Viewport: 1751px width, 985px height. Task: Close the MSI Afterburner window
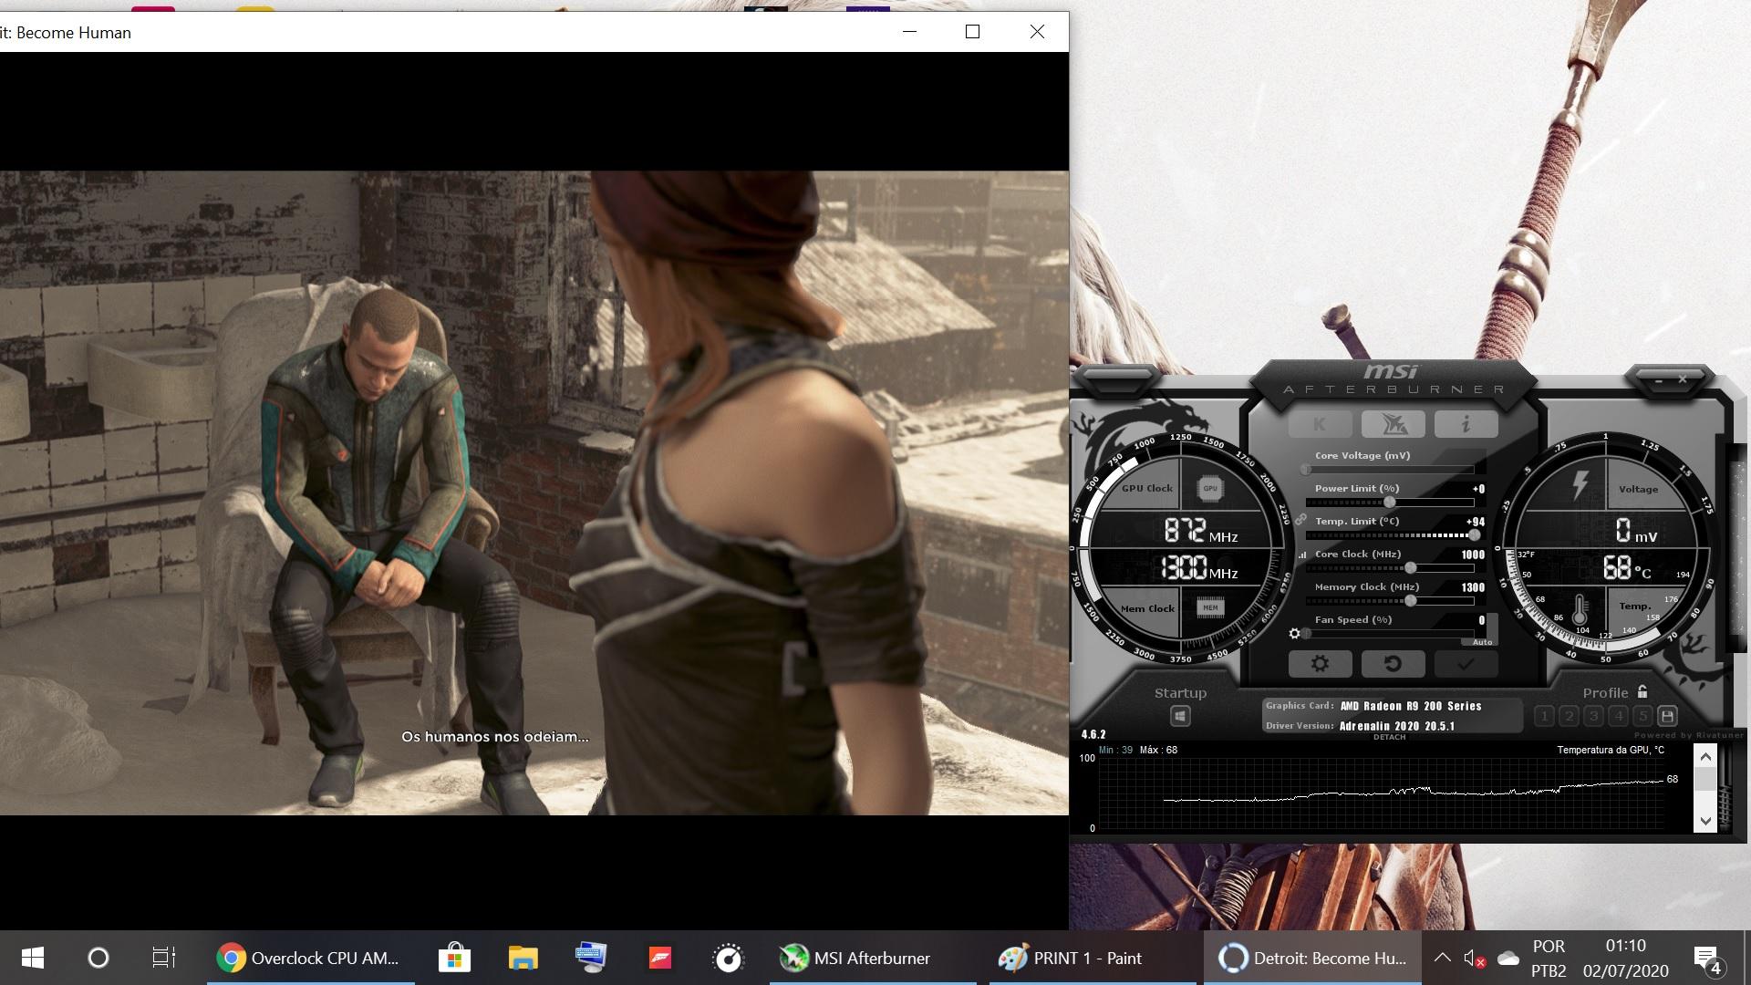pyautogui.click(x=1683, y=378)
